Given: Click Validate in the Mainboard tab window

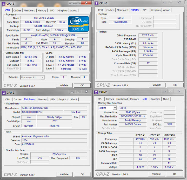Looking at the screenshot, I should 64,174.
